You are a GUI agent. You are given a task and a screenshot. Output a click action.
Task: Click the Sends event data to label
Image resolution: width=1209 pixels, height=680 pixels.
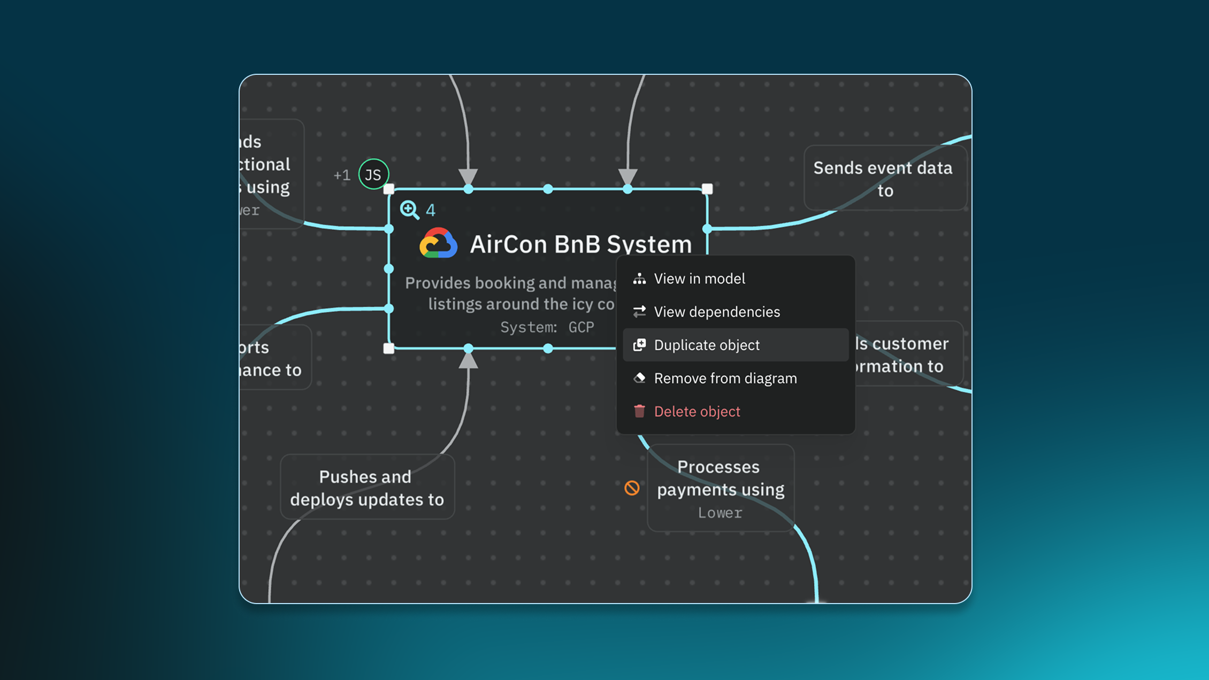(x=883, y=179)
